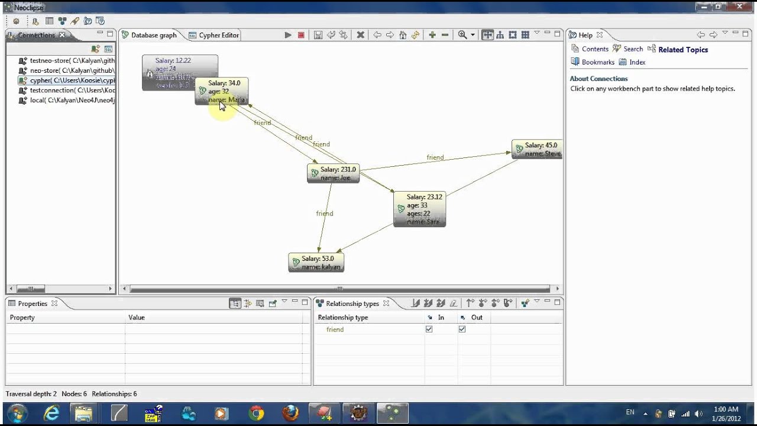Image resolution: width=757 pixels, height=426 pixels.
Task: Select the Connections view tab
Action: (x=36, y=35)
